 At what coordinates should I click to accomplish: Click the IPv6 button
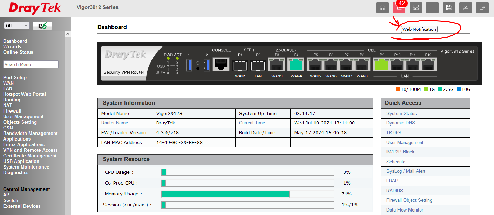pyautogui.click(x=42, y=26)
